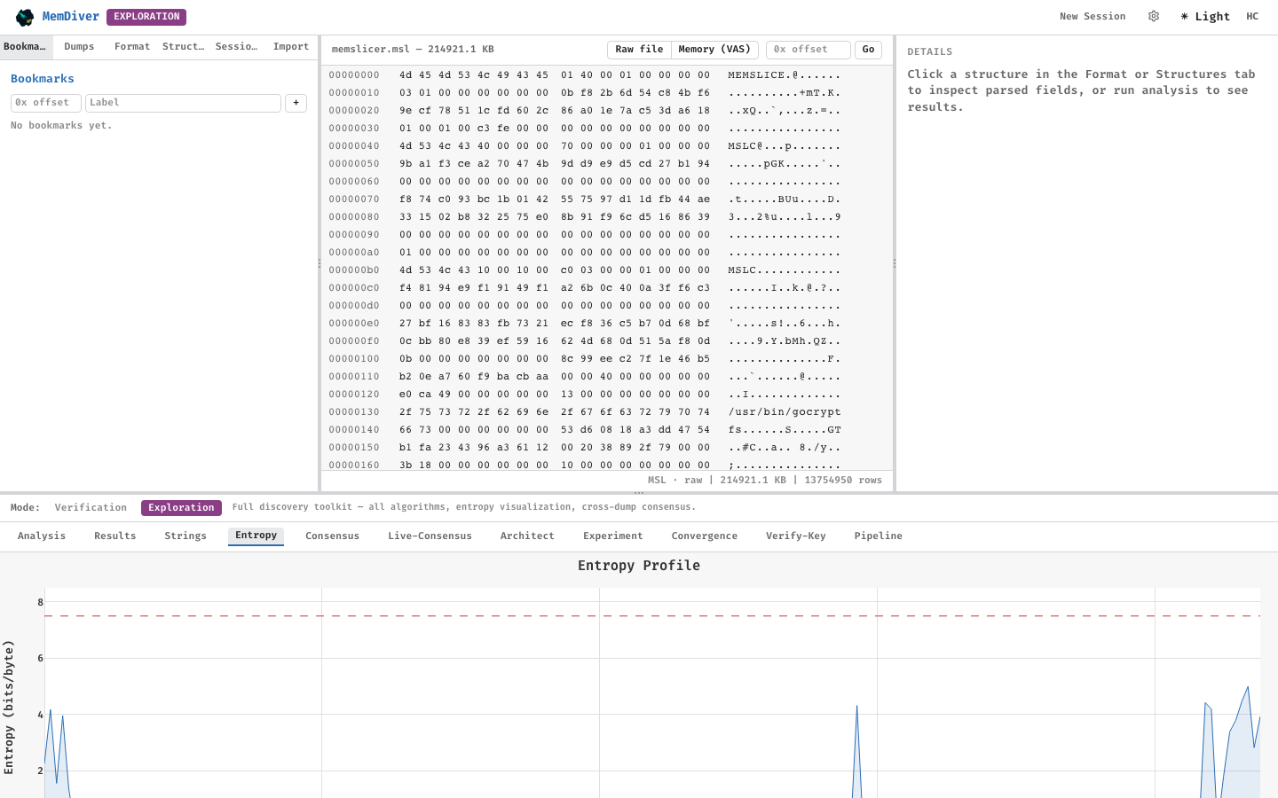The width and height of the screenshot is (1278, 798).
Task: Grab details panel resize handle
Action: tap(895, 263)
